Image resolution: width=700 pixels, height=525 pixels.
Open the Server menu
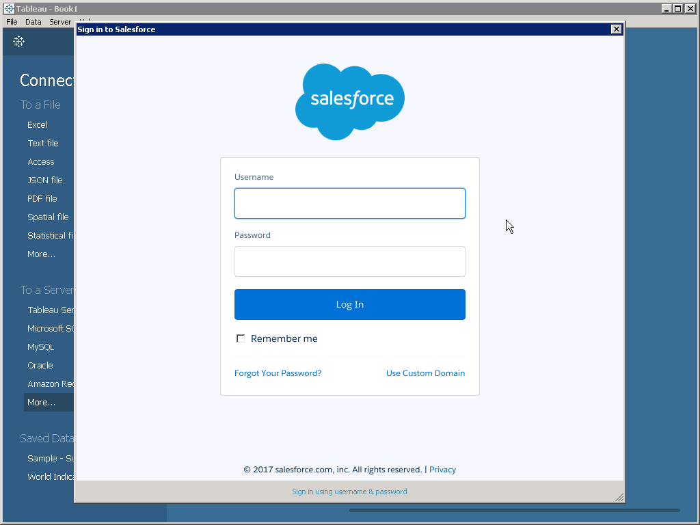coord(60,22)
